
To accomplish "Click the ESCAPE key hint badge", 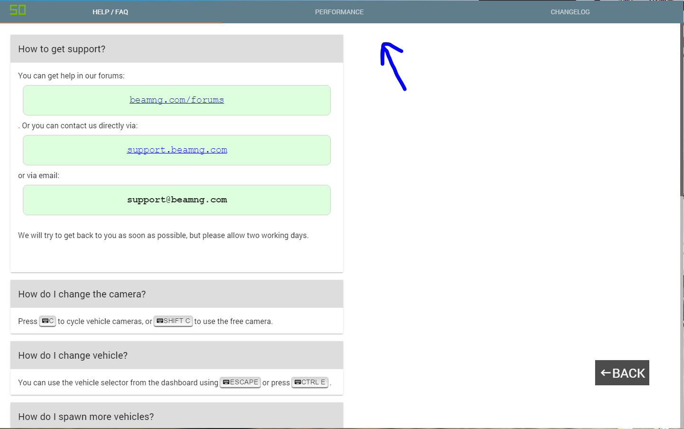I will click(240, 382).
